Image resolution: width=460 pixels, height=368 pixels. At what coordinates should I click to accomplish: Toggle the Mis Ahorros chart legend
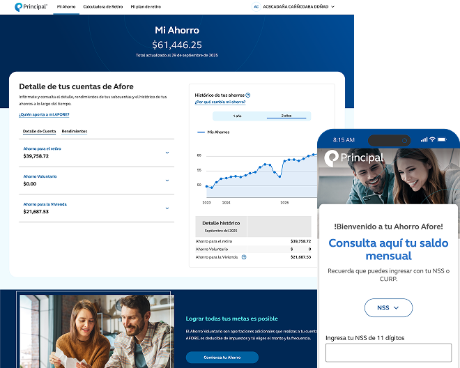pyautogui.click(x=213, y=132)
